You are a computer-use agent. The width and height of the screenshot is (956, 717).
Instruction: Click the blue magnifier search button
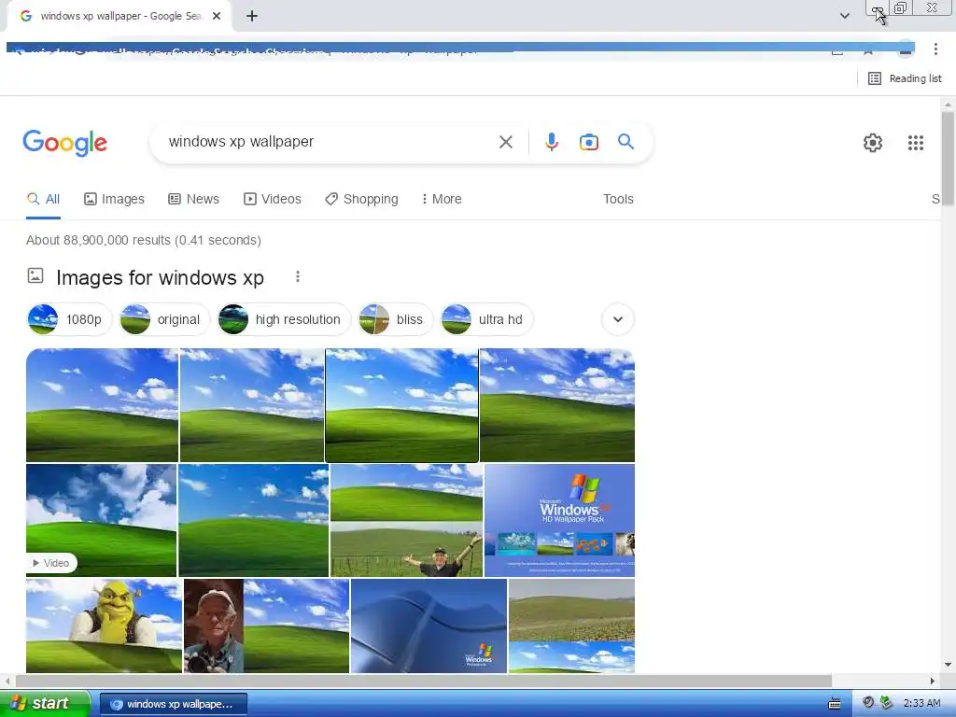tap(626, 142)
